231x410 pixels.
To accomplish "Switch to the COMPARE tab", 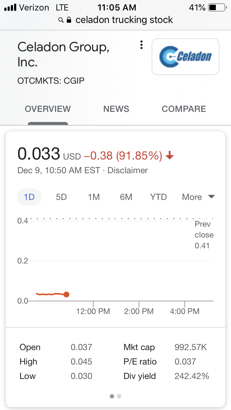I will 184,109.
